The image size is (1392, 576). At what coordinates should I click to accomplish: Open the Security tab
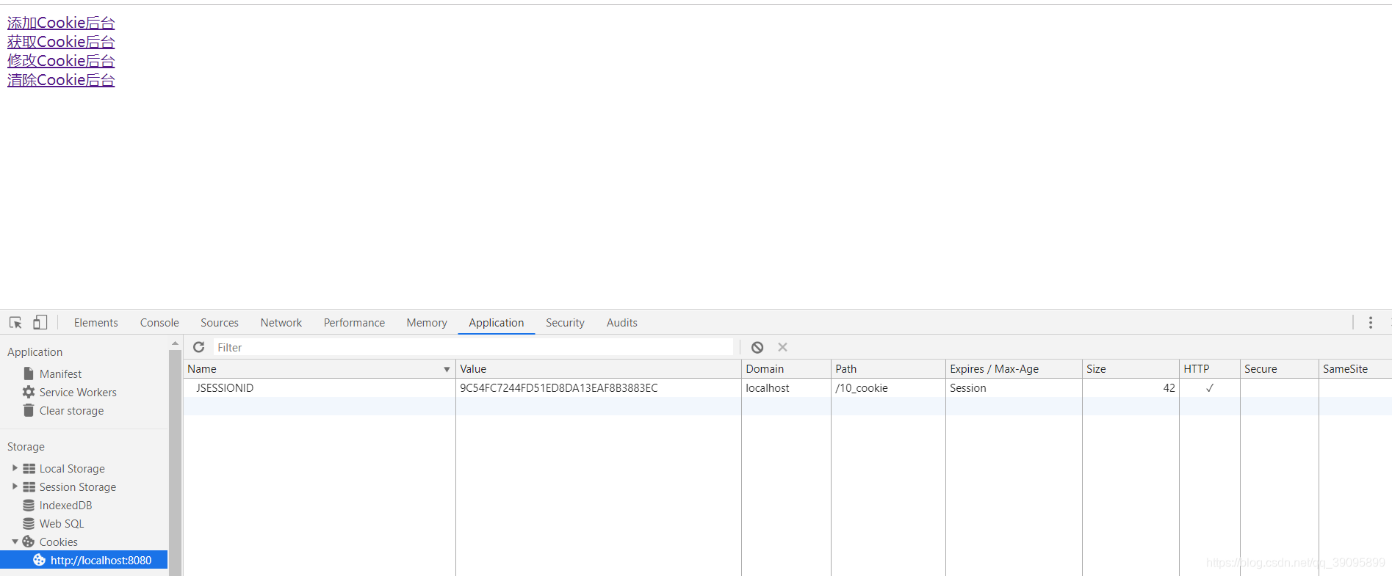565,323
